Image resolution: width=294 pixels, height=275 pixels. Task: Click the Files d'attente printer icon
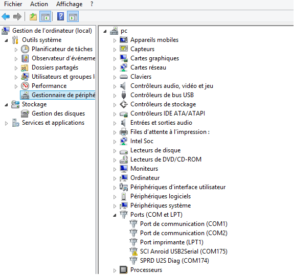(x=124, y=132)
